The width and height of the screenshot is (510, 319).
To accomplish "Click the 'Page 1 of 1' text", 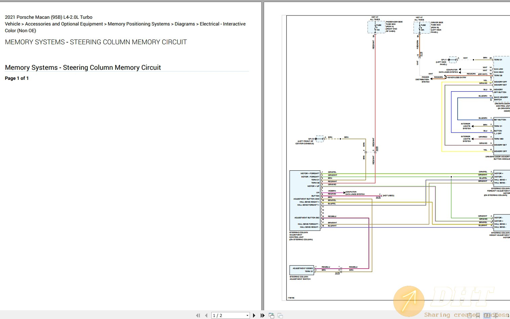I will [17, 78].
